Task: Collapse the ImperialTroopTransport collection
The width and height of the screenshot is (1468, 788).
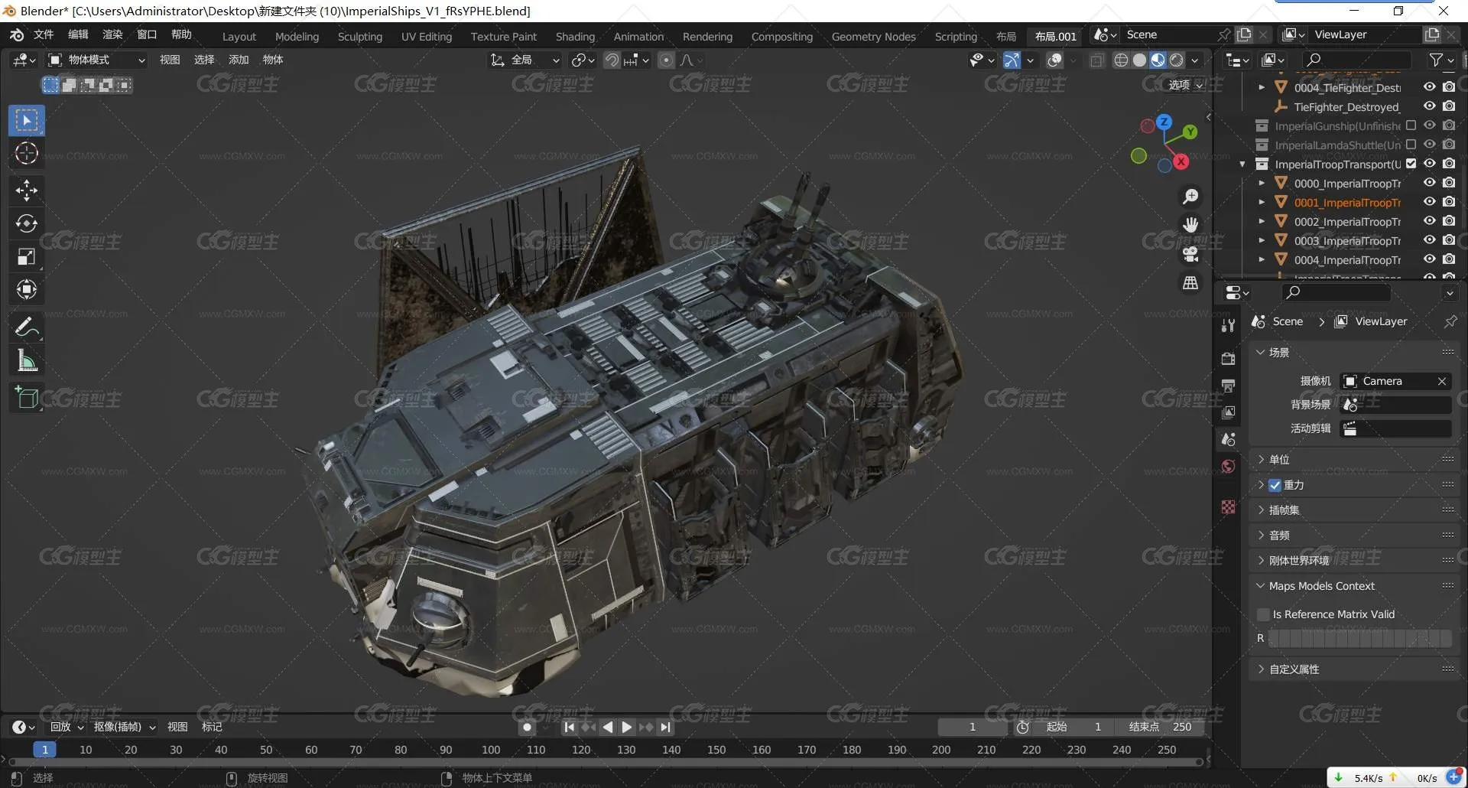Action: (1242, 164)
